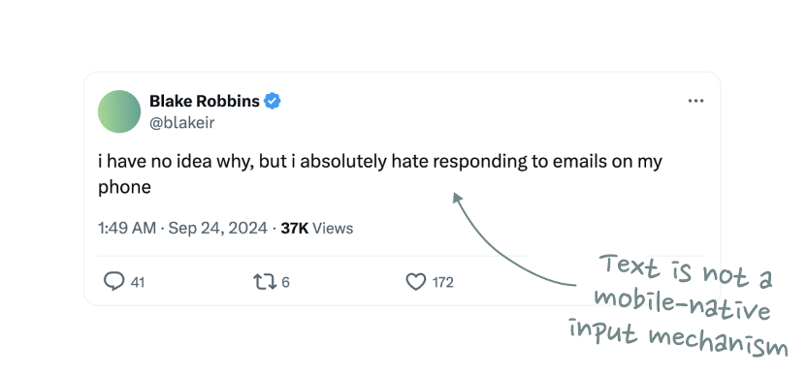Open the three-dot more options menu
The height and width of the screenshot is (376, 807).
coord(695,102)
